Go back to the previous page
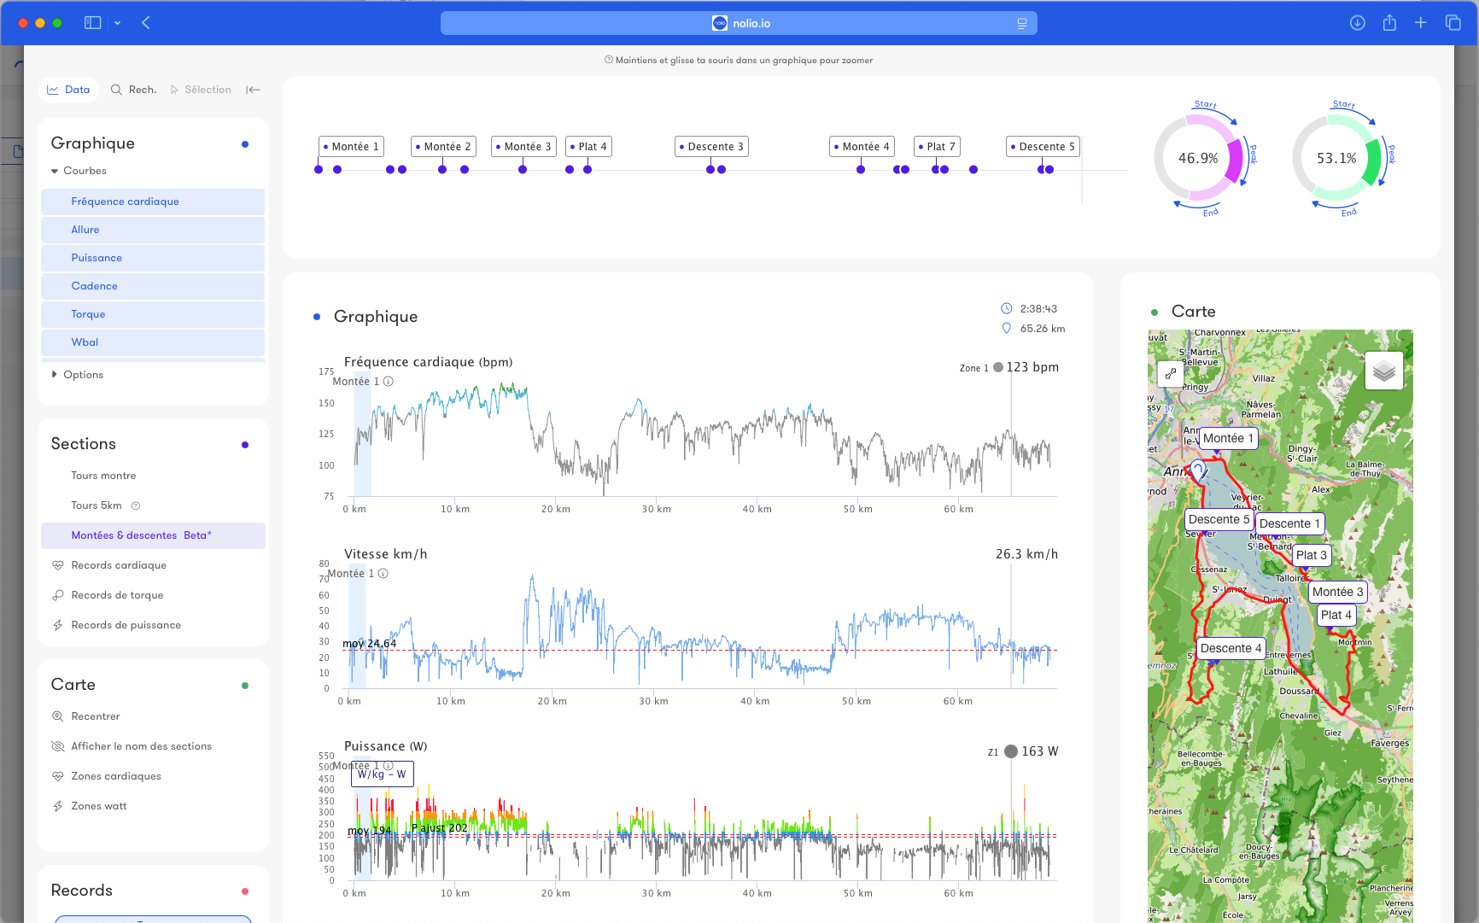This screenshot has width=1479, height=923. coord(146,23)
